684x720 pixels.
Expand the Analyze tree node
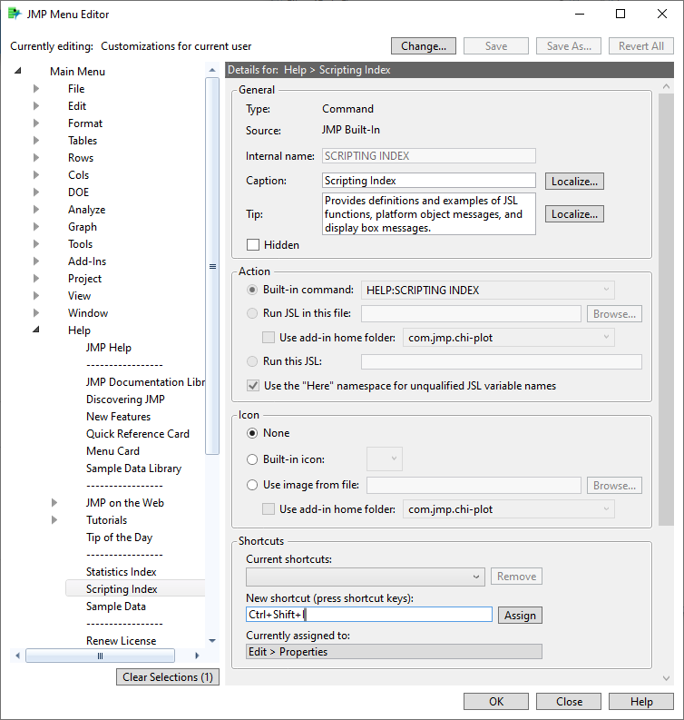[36, 210]
